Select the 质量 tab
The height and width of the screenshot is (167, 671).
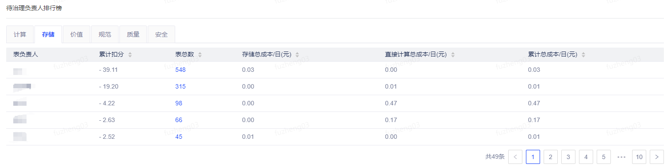(133, 34)
